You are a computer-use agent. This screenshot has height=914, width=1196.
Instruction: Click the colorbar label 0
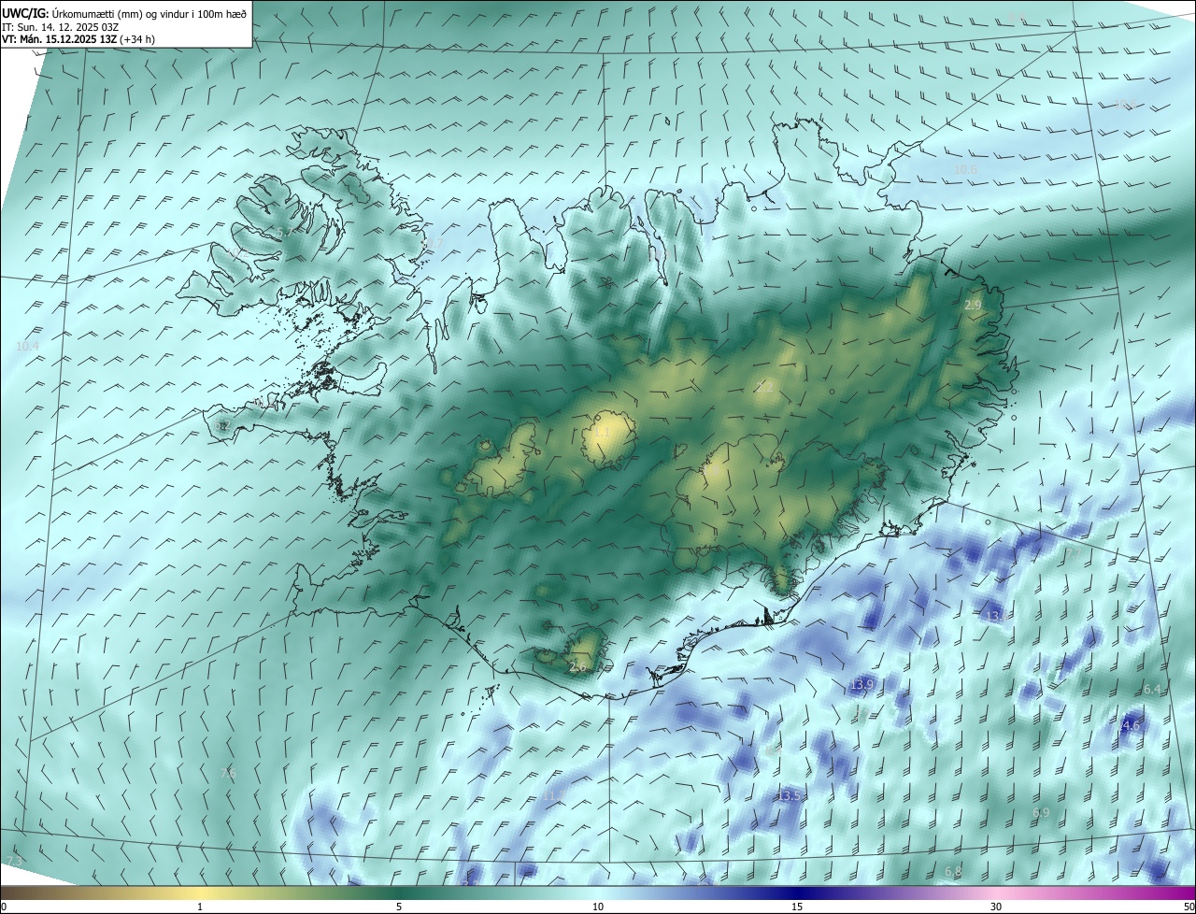coord(4,907)
